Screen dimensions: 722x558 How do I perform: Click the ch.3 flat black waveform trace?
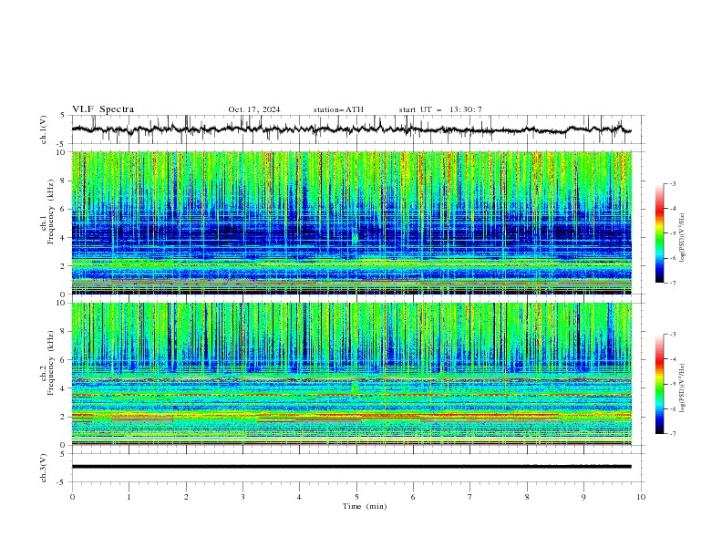coord(352,467)
